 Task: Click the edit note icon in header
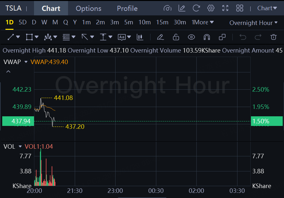point(182,8)
